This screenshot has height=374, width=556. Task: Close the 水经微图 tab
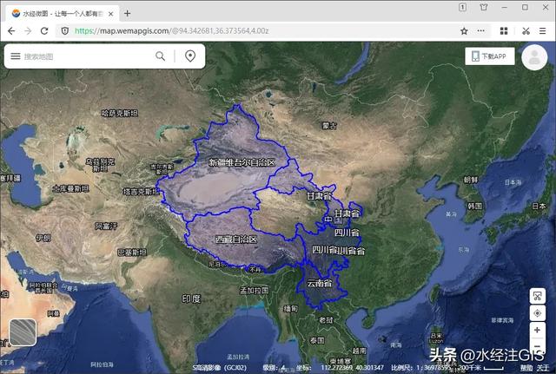110,14
